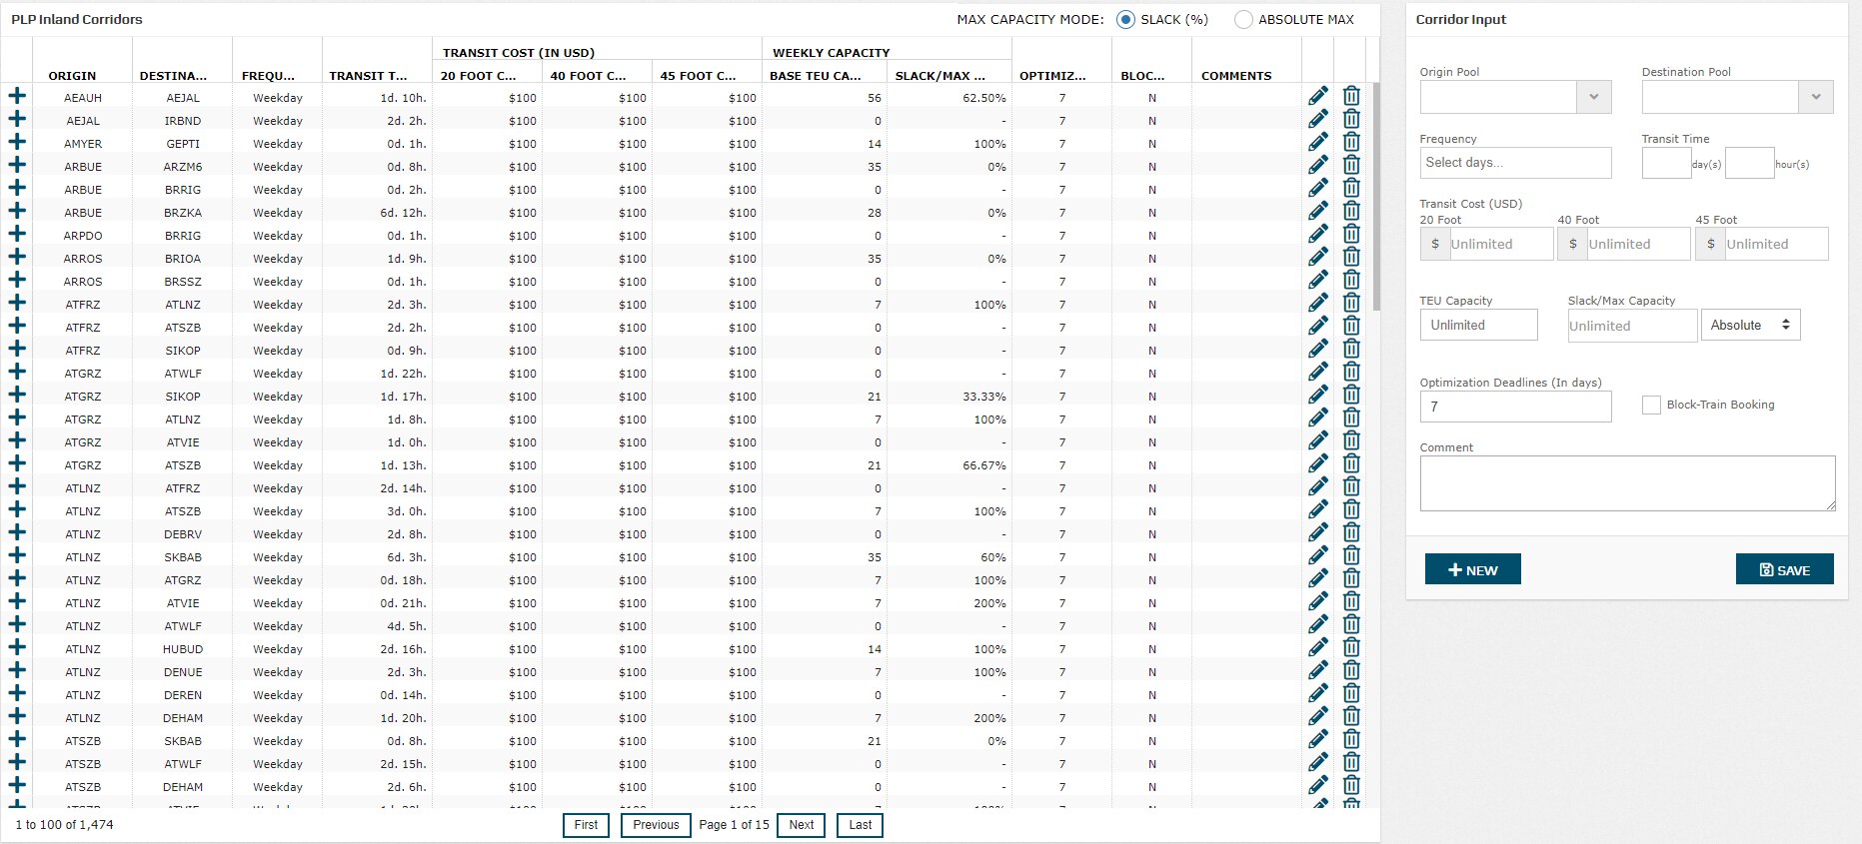Edit the ATLNZ to HUBUD corridor
1862x844 pixels.
(x=1318, y=648)
